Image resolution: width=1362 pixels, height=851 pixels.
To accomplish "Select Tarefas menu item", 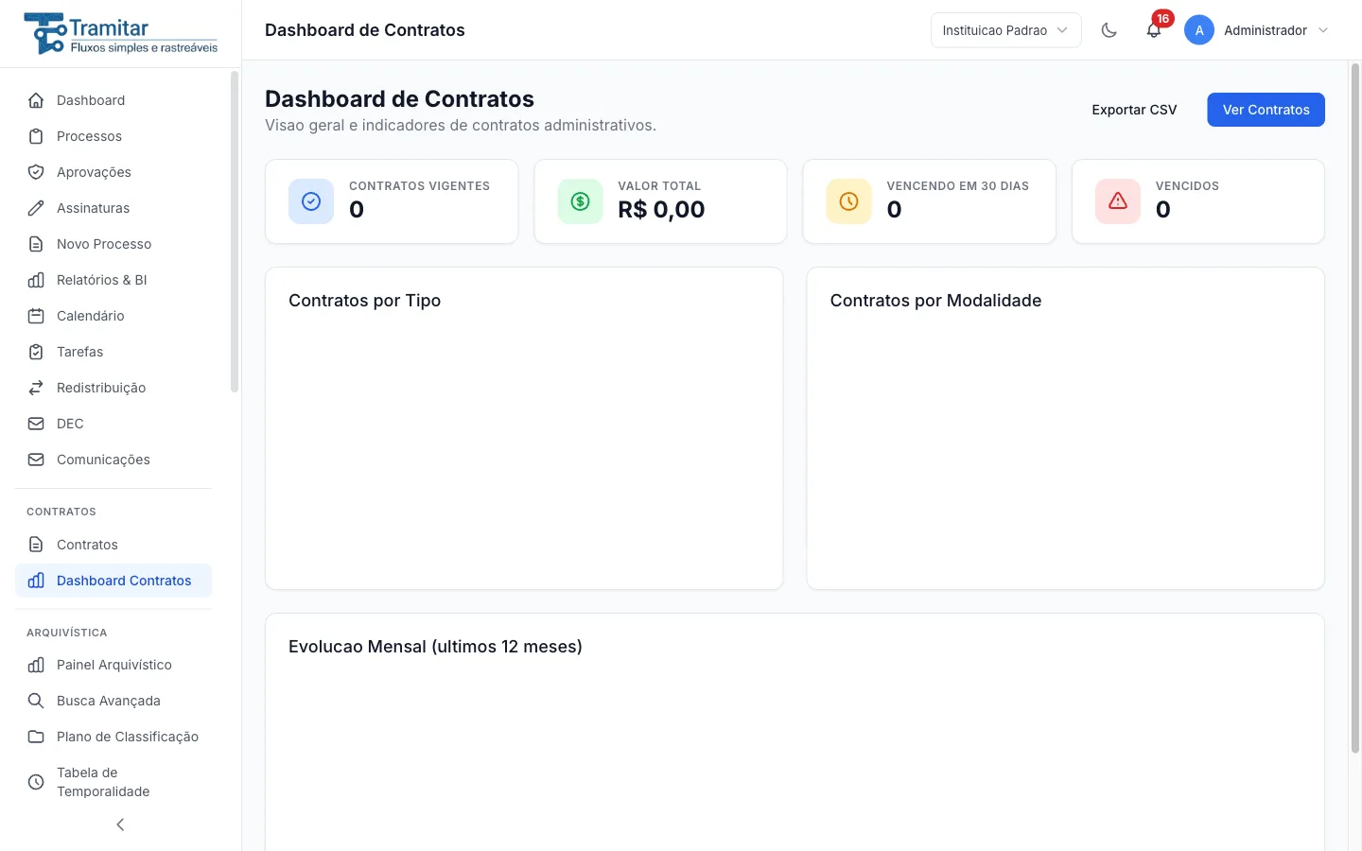I will click(113, 352).
